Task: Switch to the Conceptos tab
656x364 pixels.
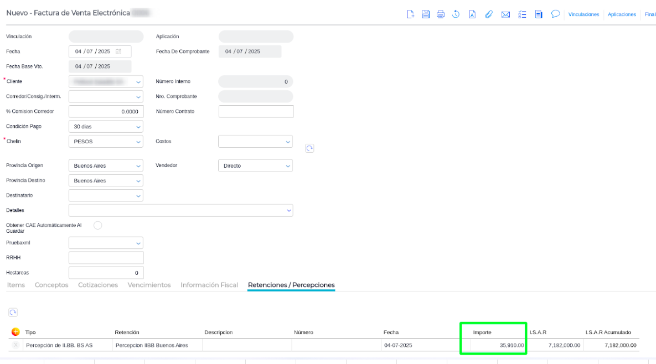Action: coord(51,285)
